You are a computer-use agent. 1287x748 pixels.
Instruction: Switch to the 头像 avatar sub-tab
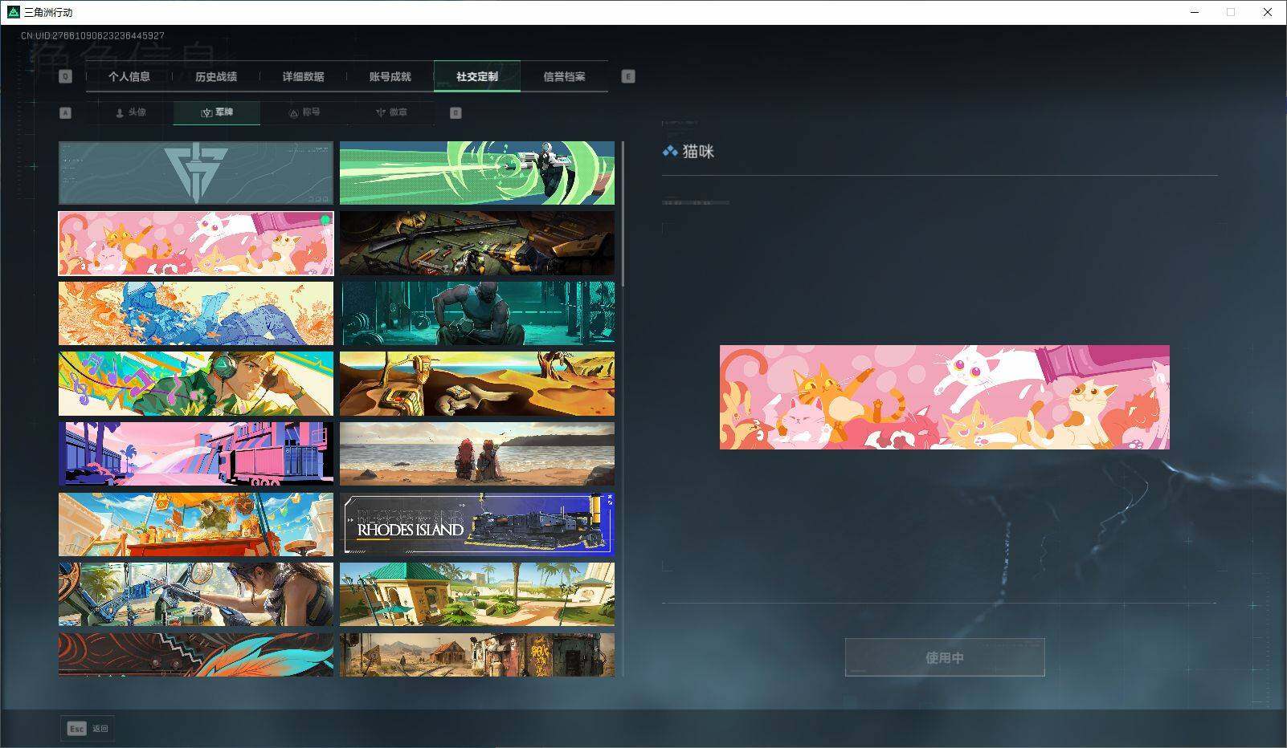(x=130, y=113)
